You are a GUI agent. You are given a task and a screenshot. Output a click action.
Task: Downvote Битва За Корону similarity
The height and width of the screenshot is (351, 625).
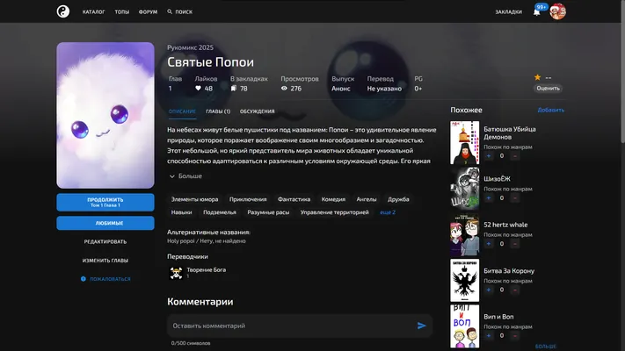click(x=514, y=290)
